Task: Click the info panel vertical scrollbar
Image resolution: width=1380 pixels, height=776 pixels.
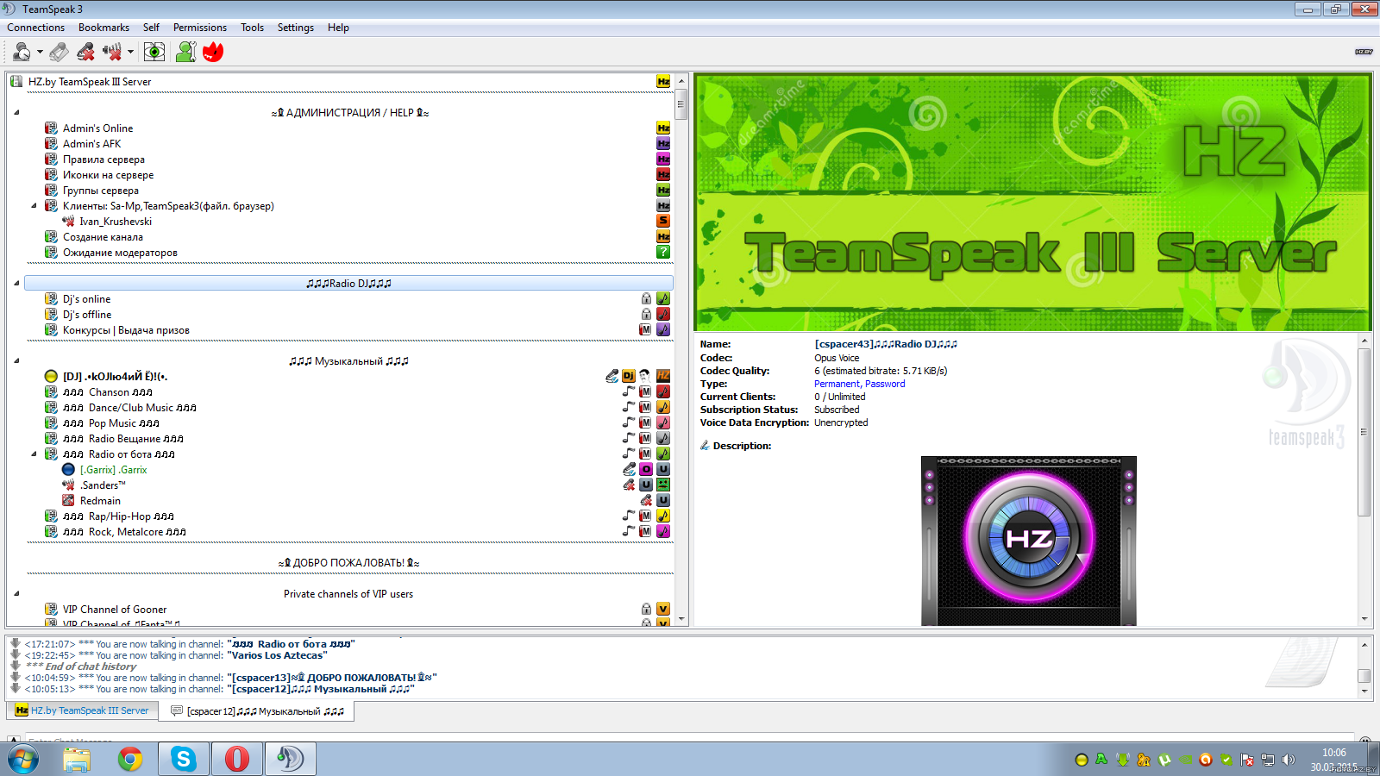Action: tap(1364, 431)
